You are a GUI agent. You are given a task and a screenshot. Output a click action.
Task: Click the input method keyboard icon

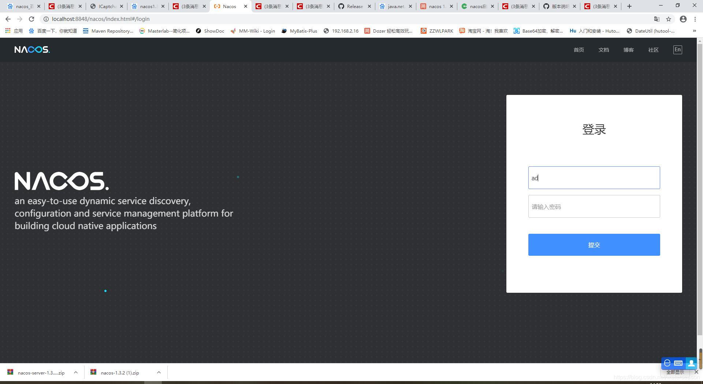(x=678, y=363)
